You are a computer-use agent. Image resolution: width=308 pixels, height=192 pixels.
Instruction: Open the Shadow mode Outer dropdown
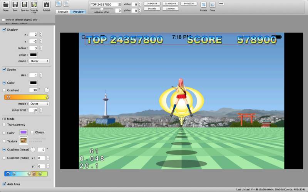[x=39, y=61]
